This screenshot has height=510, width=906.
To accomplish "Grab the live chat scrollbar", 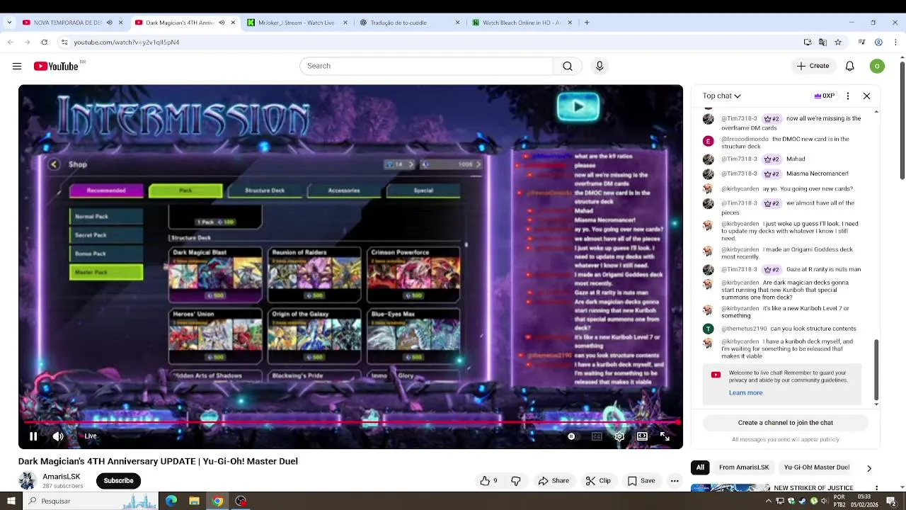I will 876,369.
